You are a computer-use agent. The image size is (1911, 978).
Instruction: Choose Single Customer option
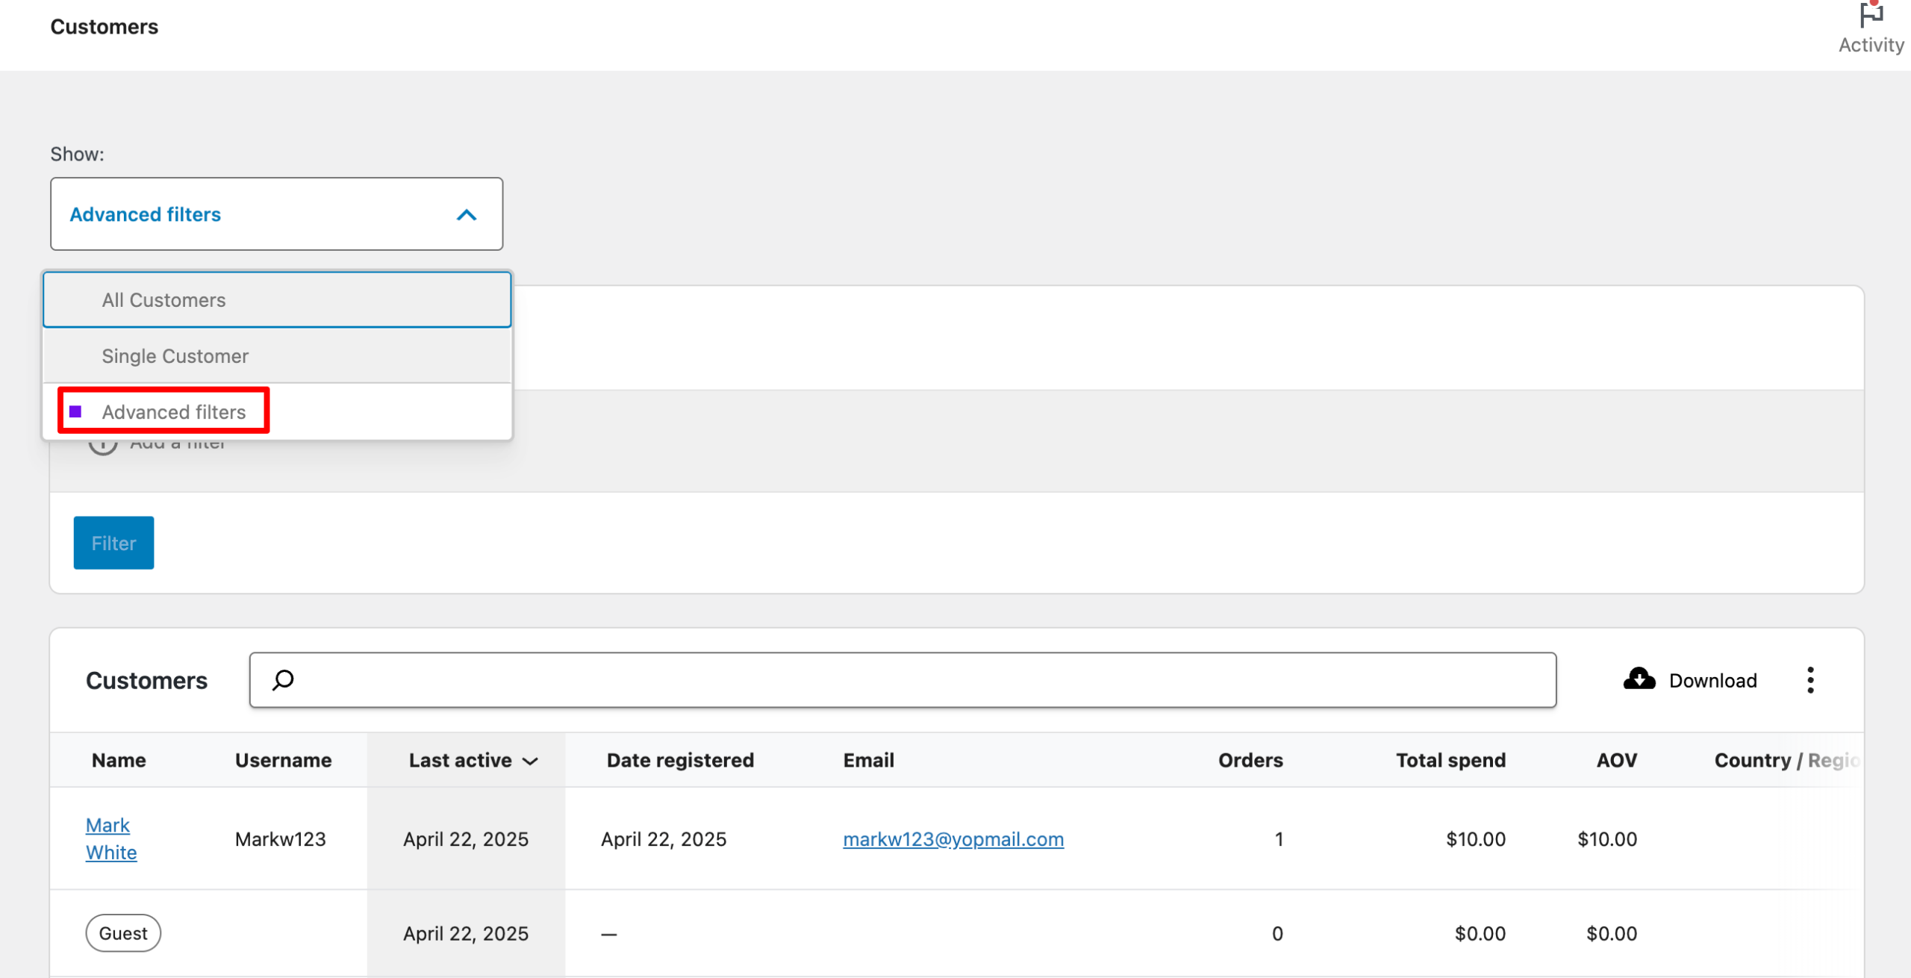pos(277,356)
